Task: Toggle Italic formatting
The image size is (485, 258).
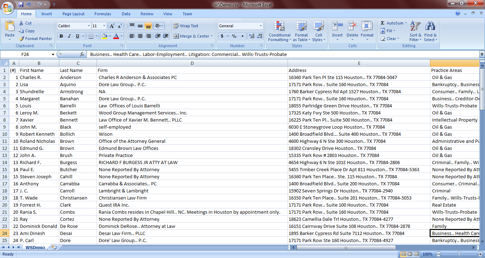Action: coord(69,36)
